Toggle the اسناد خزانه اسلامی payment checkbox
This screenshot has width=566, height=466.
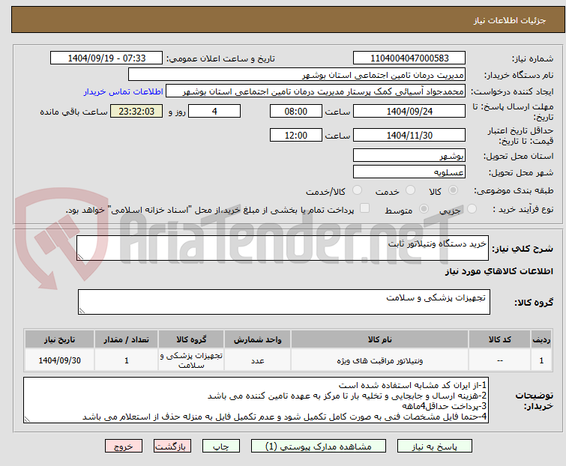click(x=364, y=208)
